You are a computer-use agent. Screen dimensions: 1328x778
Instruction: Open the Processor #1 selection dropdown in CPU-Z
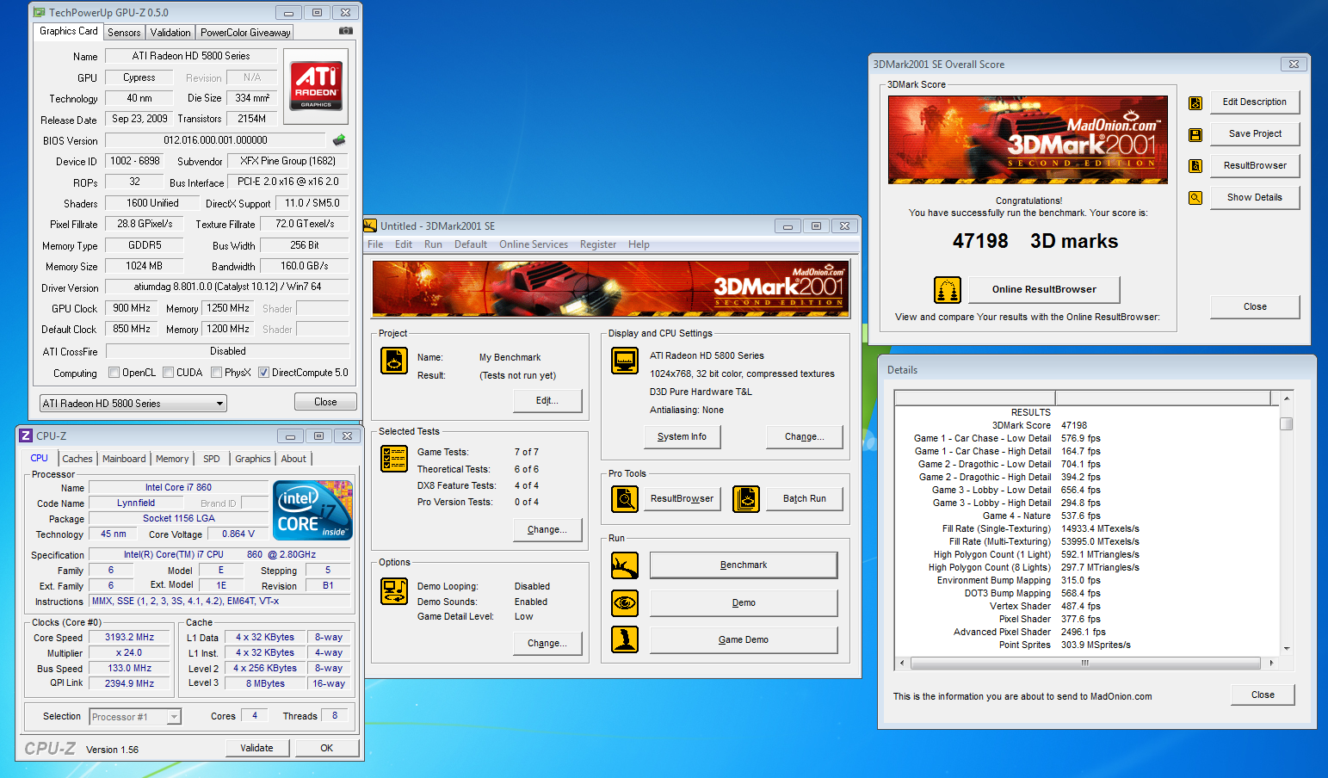(x=135, y=717)
